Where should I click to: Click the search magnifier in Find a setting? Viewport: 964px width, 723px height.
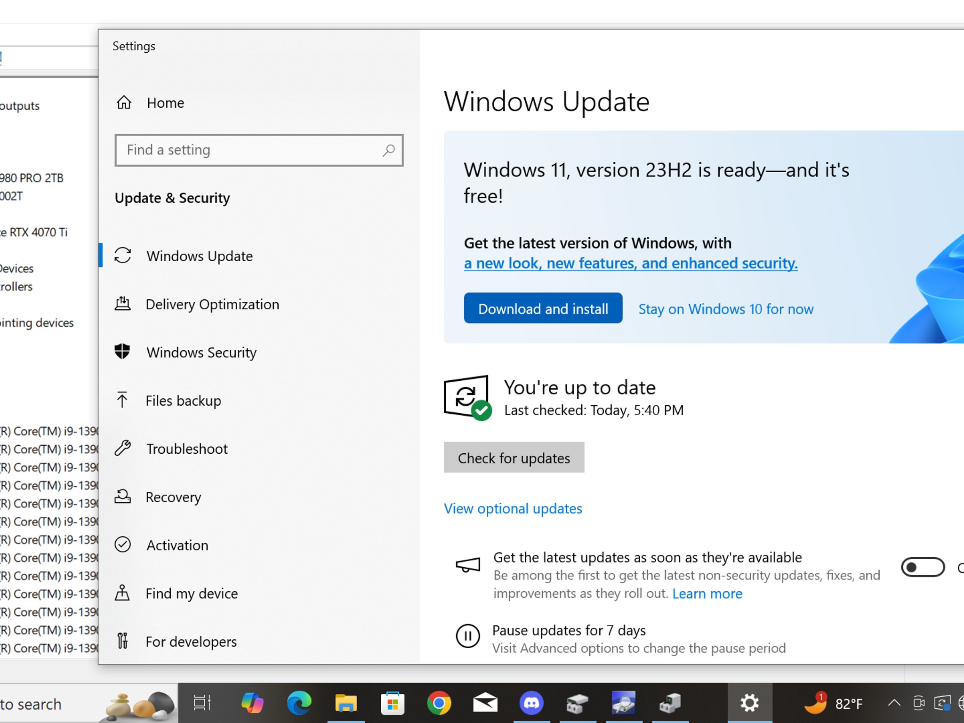tap(388, 150)
